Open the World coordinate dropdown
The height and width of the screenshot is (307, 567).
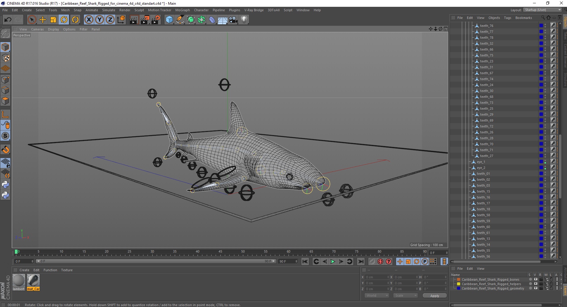[x=377, y=295]
